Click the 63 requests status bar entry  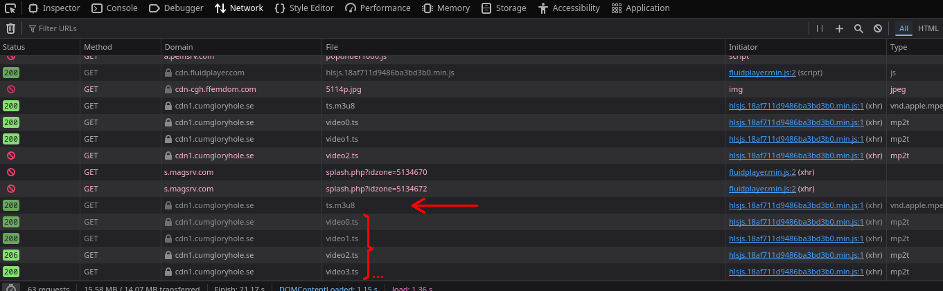coord(49,288)
